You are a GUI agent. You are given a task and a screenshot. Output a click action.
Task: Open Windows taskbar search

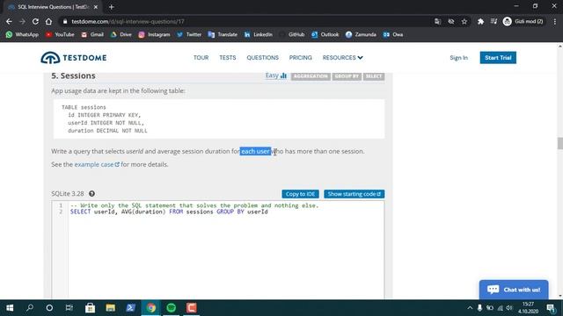coord(30,308)
